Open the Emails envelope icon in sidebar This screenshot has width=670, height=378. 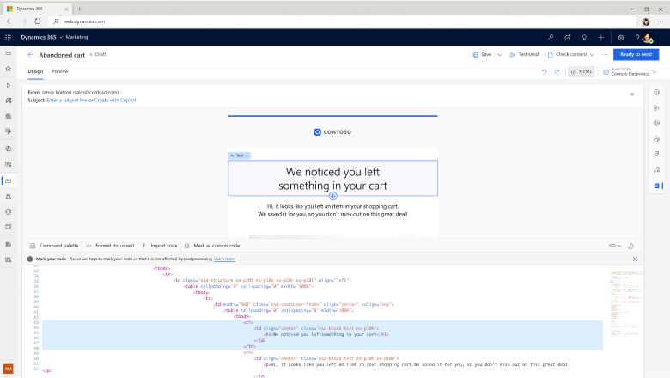[8, 180]
